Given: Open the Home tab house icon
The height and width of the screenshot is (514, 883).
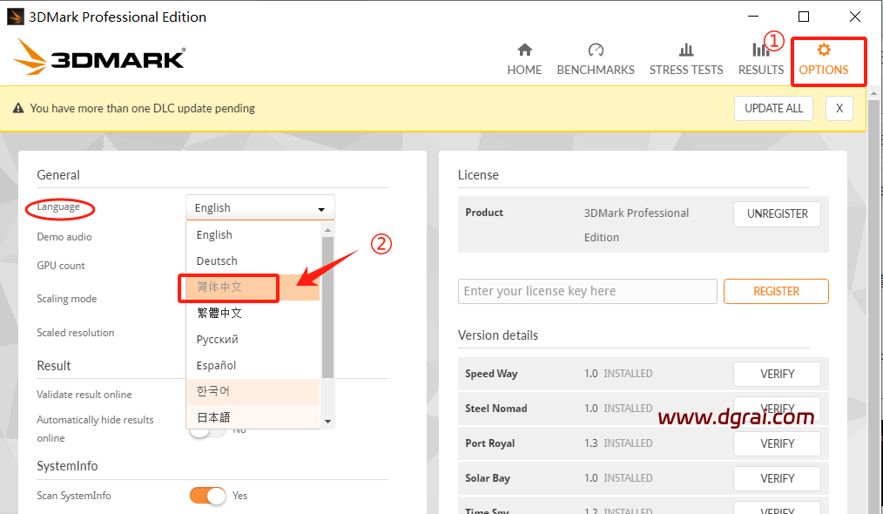Looking at the screenshot, I should pyautogui.click(x=524, y=50).
